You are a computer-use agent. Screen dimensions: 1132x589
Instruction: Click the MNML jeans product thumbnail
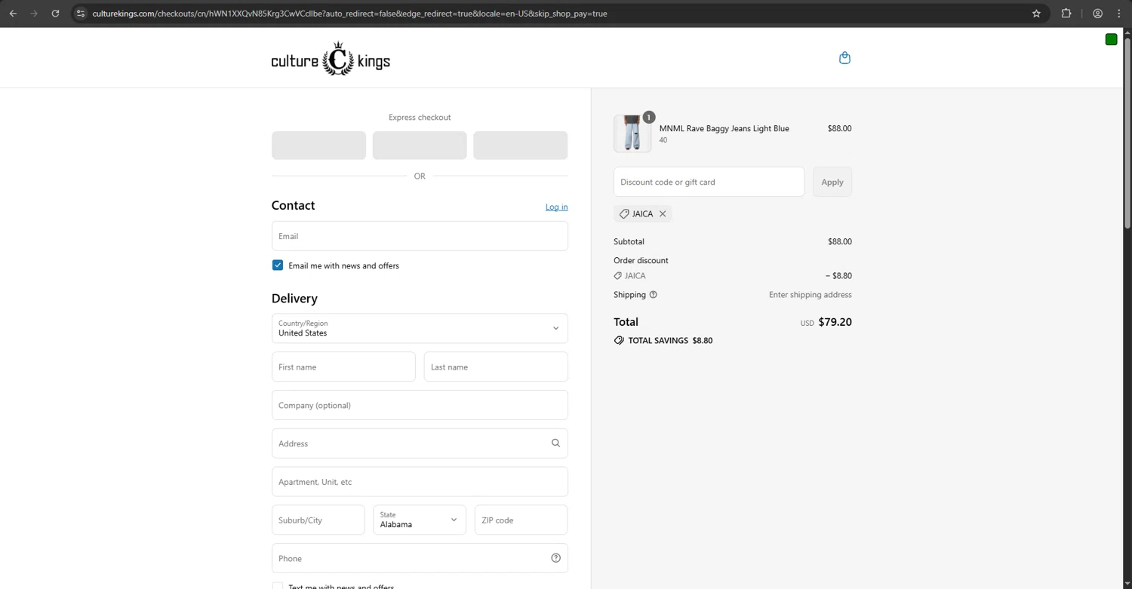pos(632,133)
